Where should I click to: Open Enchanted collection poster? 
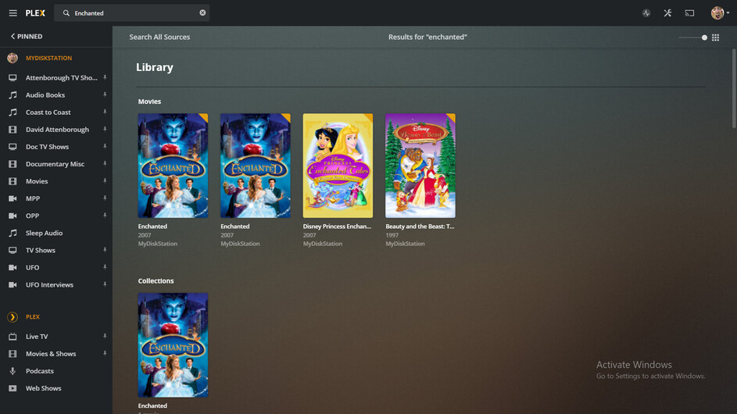[173, 345]
